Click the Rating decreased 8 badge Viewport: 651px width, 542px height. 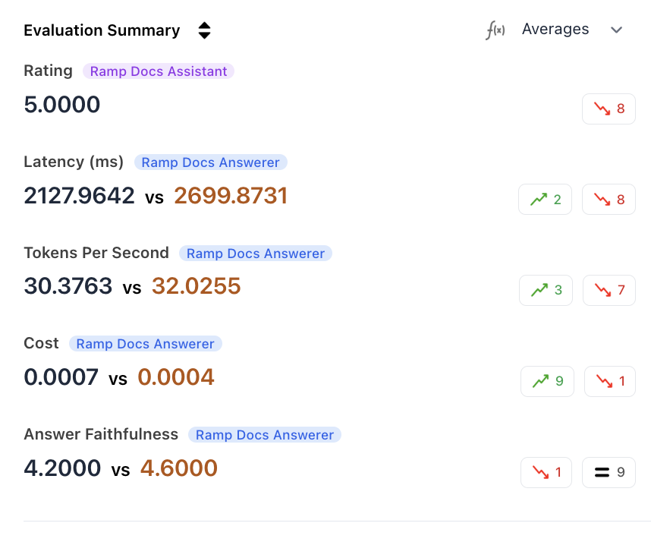pyautogui.click(x=609, y=109)
